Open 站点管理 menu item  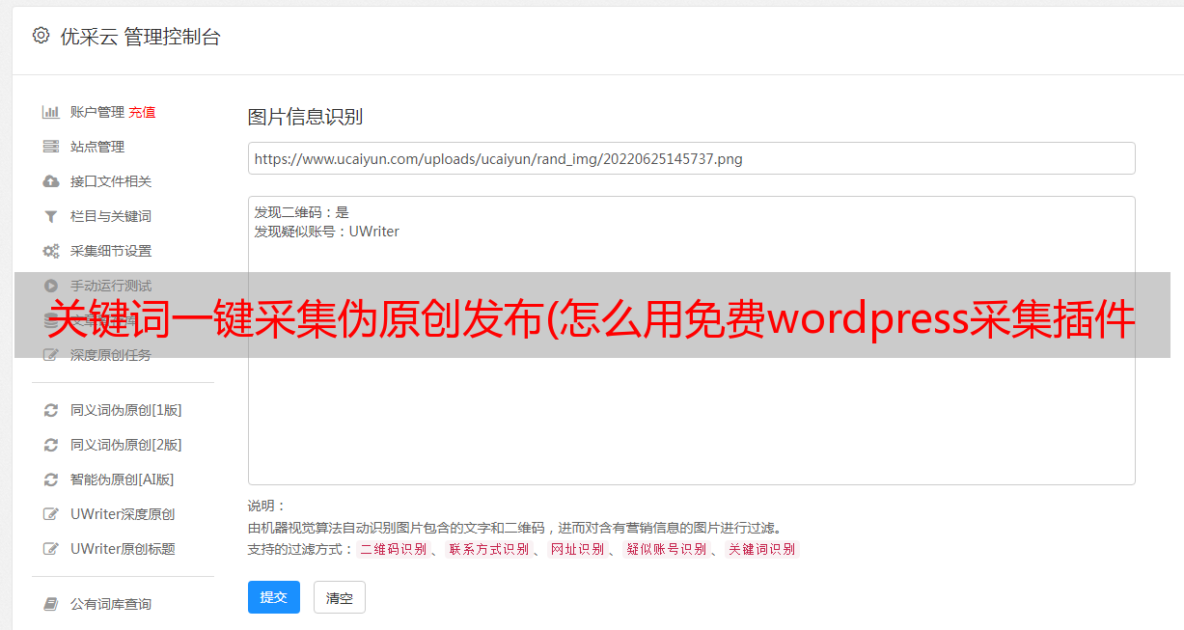point(97,147)
